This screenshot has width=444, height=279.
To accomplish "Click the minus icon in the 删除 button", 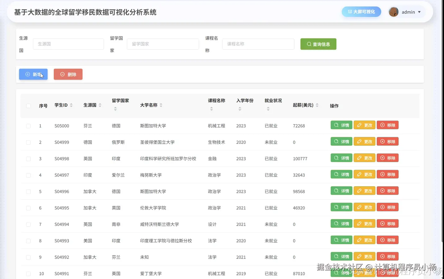I will click(x=62, y=74).
